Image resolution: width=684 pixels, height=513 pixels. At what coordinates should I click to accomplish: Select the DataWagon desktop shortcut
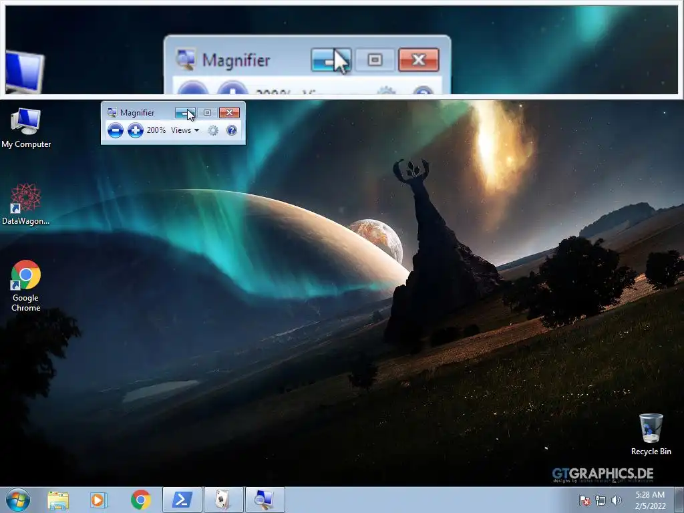point(26,204)
